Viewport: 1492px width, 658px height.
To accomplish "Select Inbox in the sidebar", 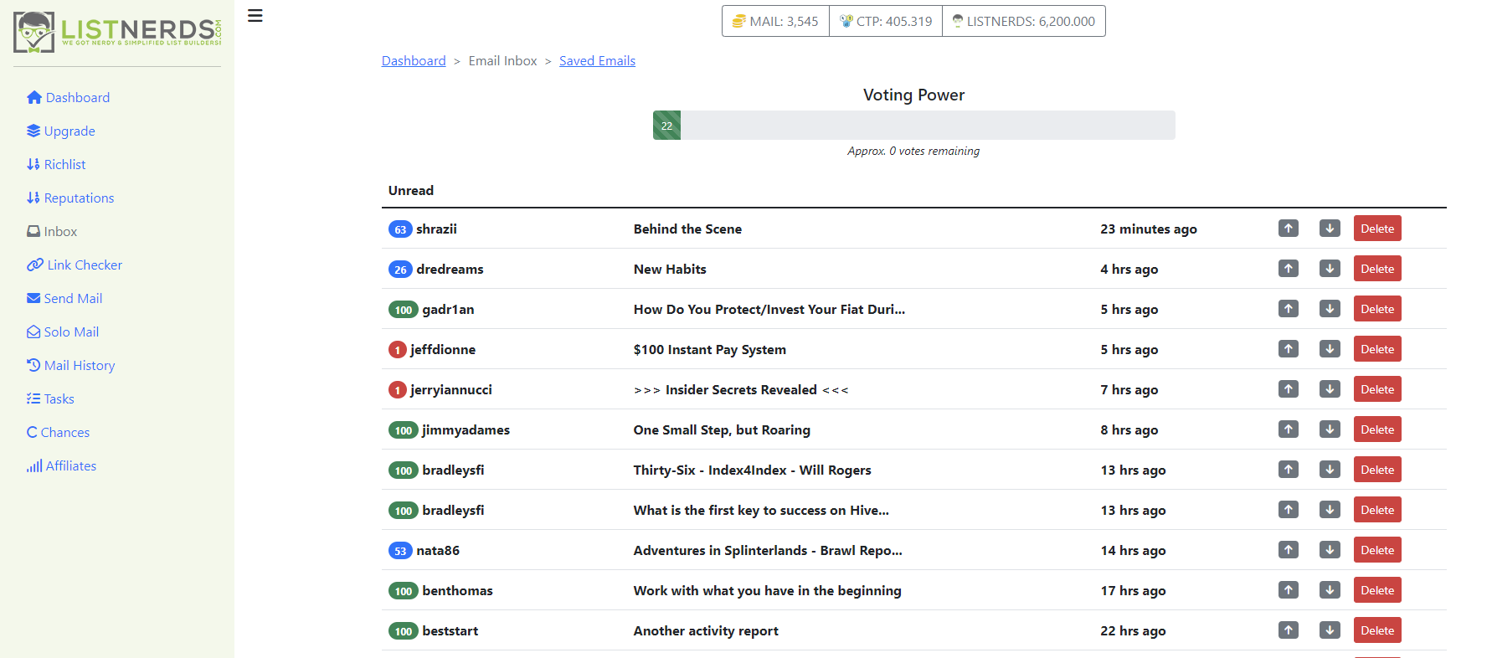I will [52, 231].
